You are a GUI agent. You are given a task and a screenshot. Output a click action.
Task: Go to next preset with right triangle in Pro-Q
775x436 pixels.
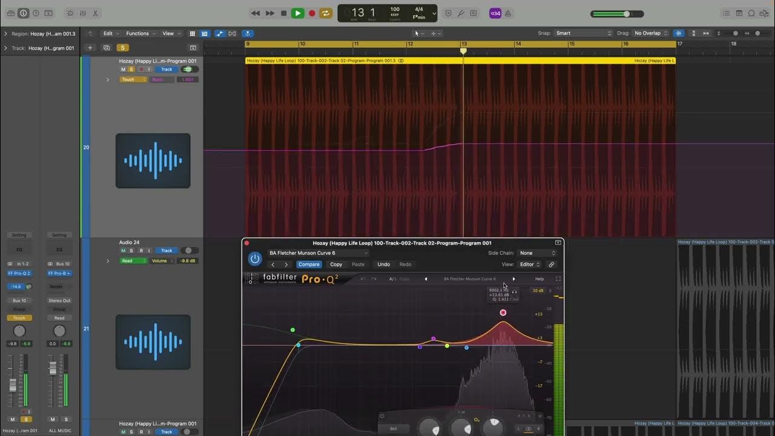513,279
